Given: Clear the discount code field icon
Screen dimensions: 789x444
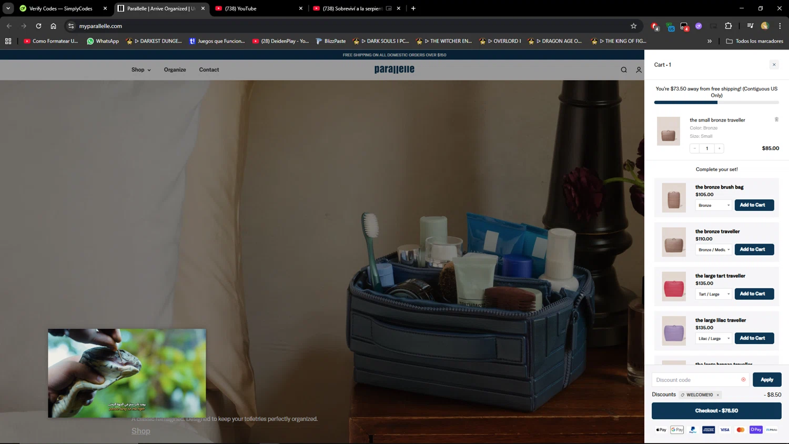Looking at the screenshot, I should pos(743,380).
